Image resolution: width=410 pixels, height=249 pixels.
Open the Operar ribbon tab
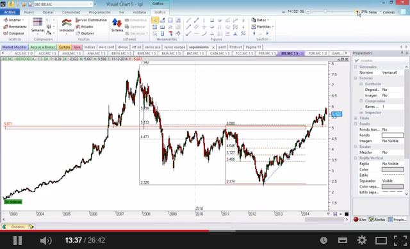click(48, 12)
